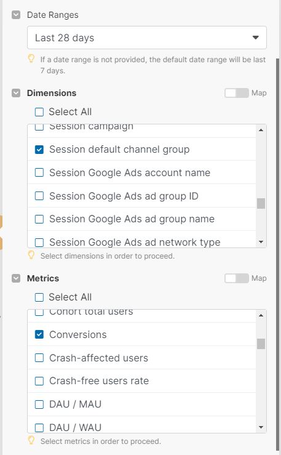This screenshot has width=281, height=455.
Task: Collapse the Date Ranges section chevron
Action: 16,15
